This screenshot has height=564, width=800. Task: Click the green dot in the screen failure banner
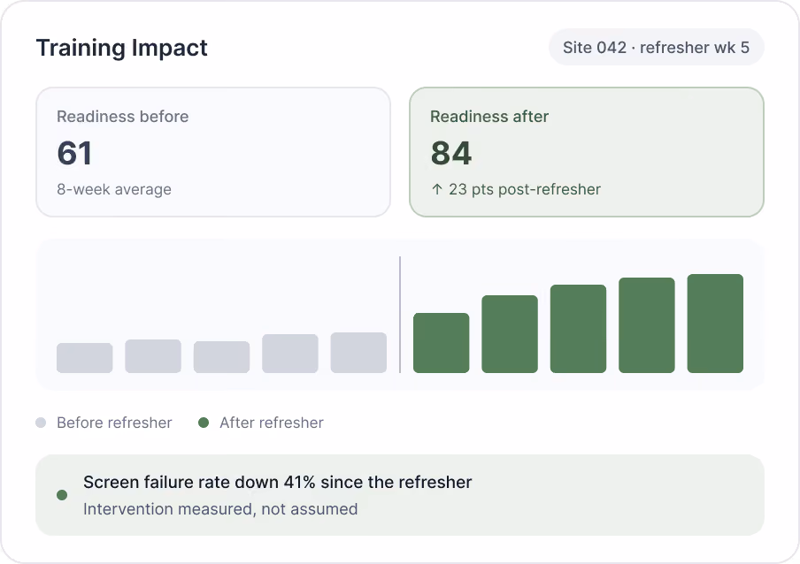click(x=62, y=495)
